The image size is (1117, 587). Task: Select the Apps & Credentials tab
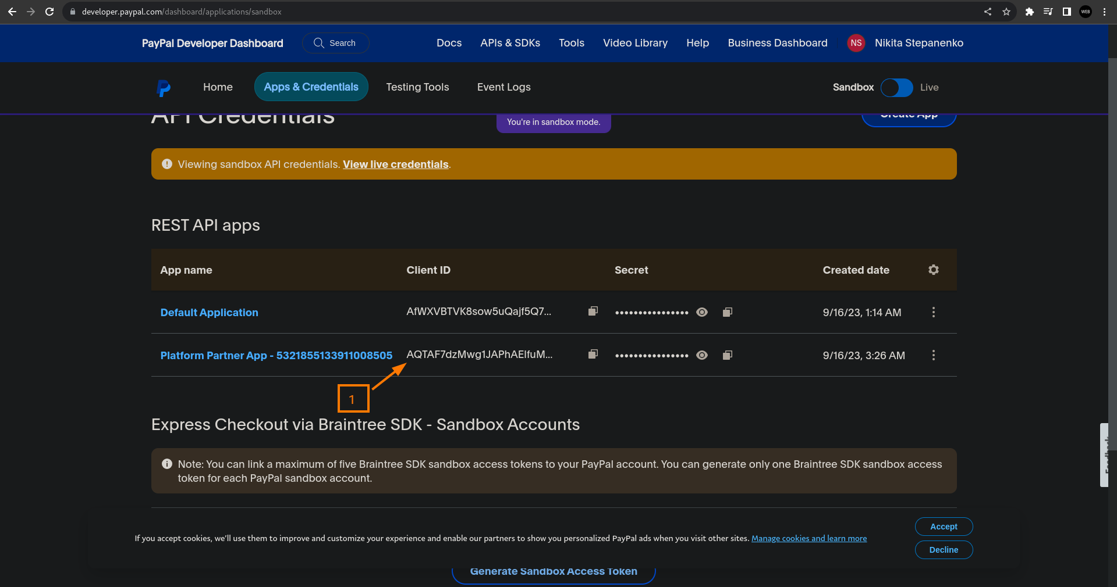[311, 87]
